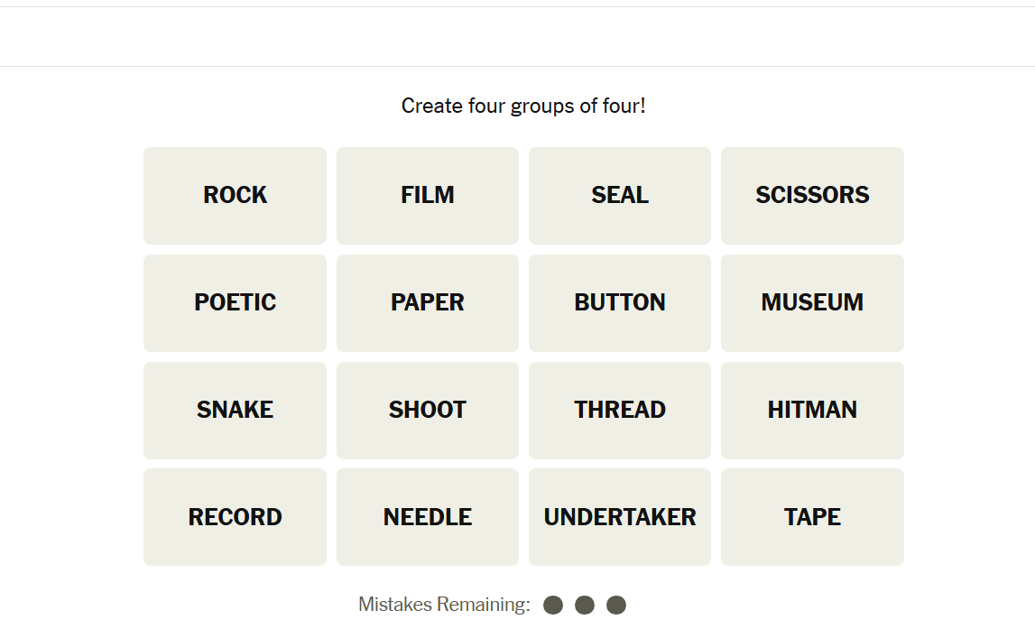Select the SEAL word tile

tap(620, 195)
